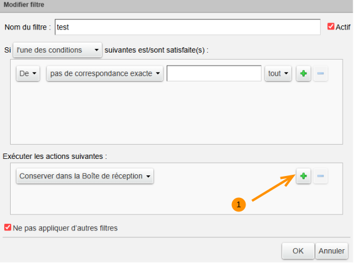Image resolution: width=355 pixels, height=264 pixels.
Task: Click the empty condition value field
Action: (x=214, y=74)
